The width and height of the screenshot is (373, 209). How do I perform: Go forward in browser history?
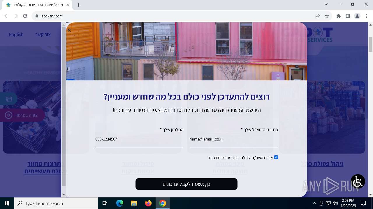coord(16,16)
